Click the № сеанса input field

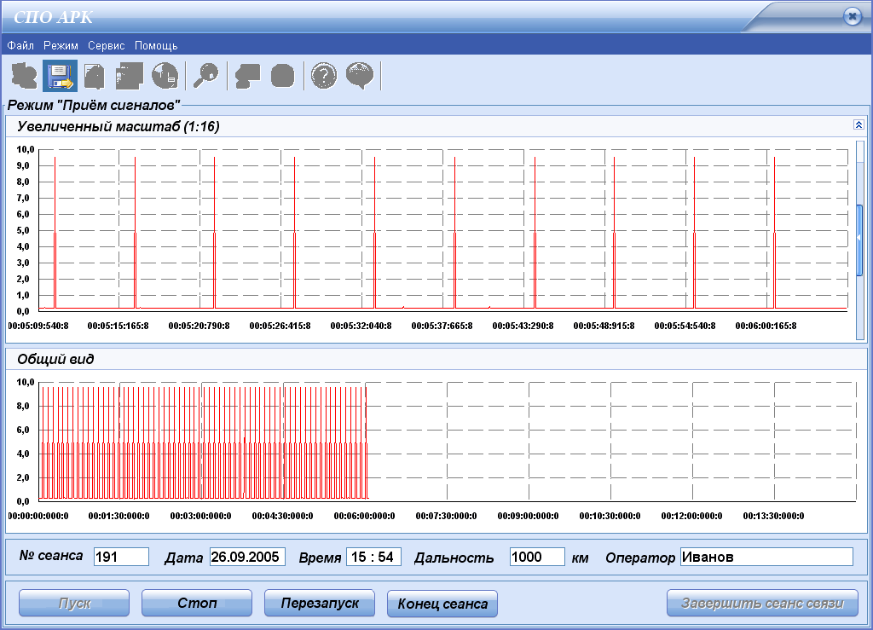(121, 557)
